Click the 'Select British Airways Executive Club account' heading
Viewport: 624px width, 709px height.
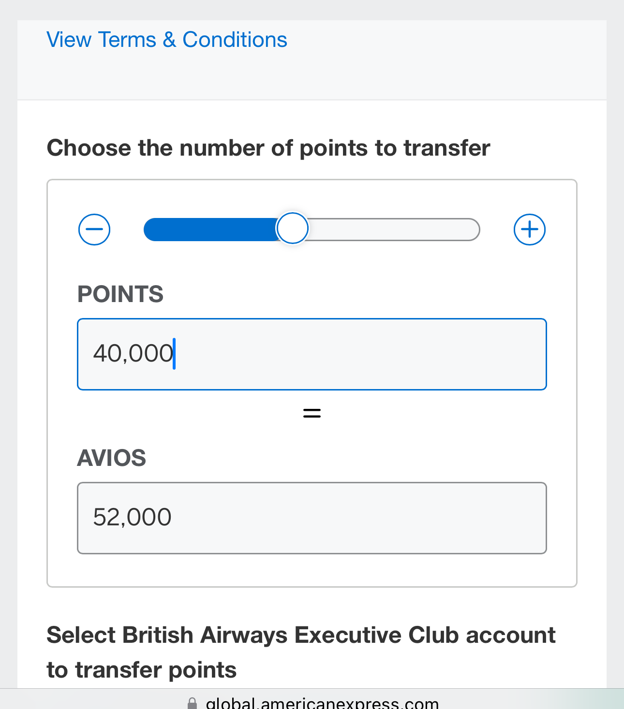point(301,635)
